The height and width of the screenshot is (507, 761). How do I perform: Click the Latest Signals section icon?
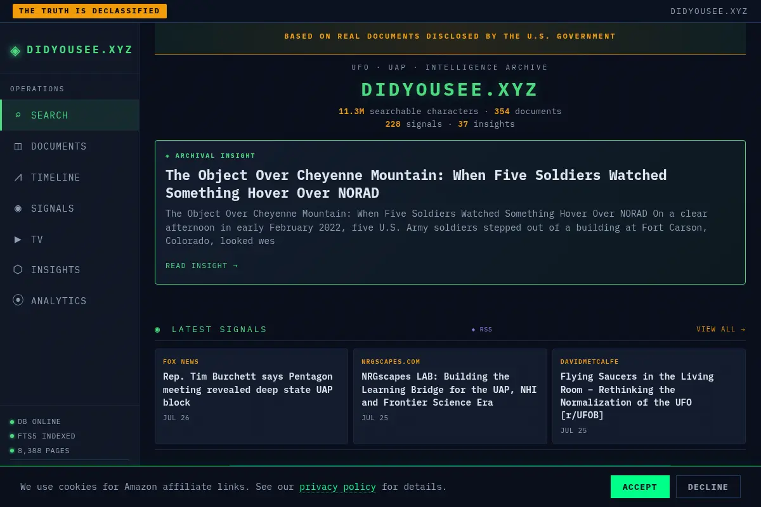click(158, 330)
